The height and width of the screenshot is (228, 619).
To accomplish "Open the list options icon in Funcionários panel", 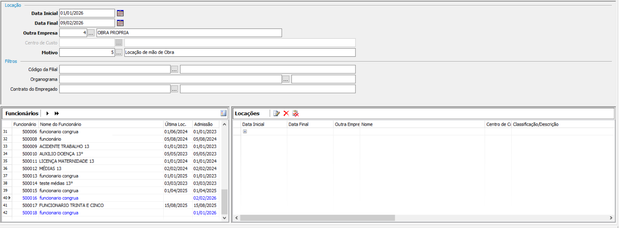I will click(x=223, y=113).
